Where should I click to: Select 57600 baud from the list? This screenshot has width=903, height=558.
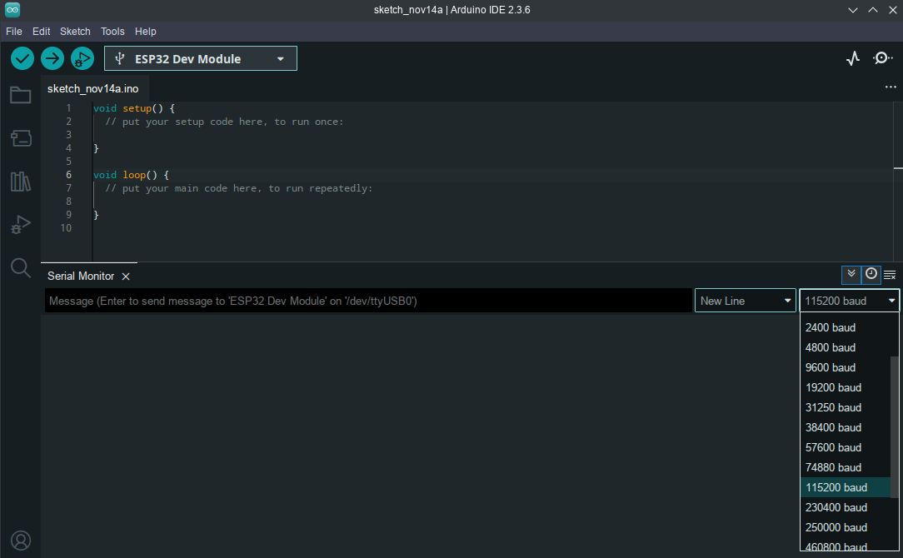(x=845, y=447)
